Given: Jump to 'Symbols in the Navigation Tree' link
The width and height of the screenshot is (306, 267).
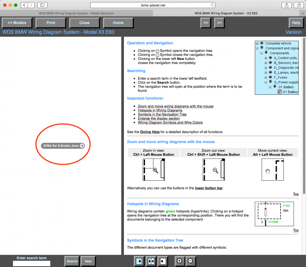Looking at the screenshot, I should pos(162,114).
